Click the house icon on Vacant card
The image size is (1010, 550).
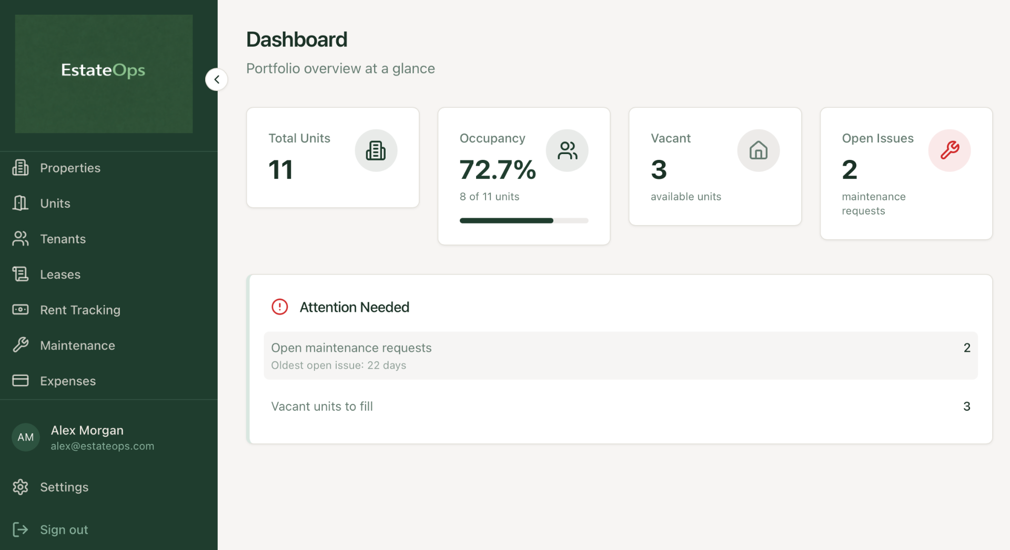[x=759, y=150]
